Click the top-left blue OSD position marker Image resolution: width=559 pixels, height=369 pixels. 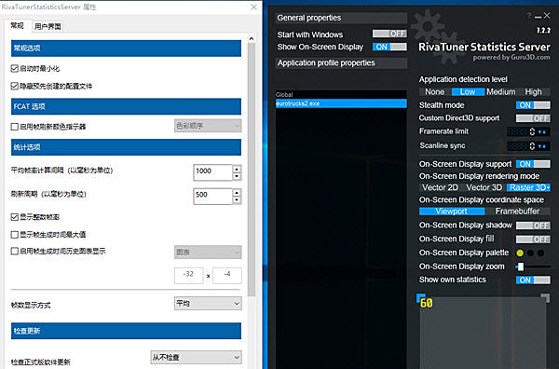pos(421,297)
